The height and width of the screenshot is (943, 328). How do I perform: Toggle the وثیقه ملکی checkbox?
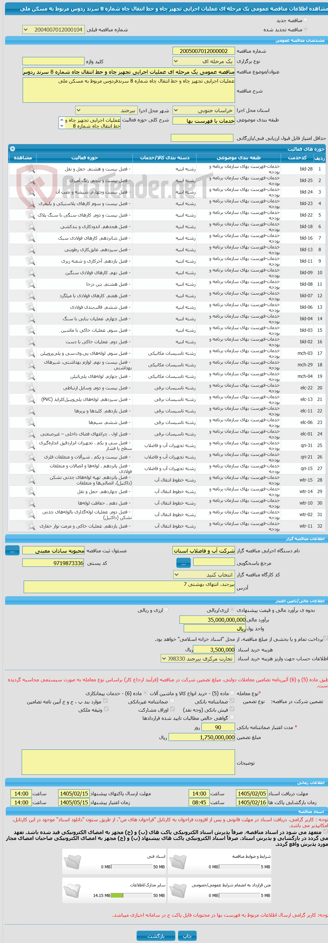pyautogui.click(x=106, y=709)
